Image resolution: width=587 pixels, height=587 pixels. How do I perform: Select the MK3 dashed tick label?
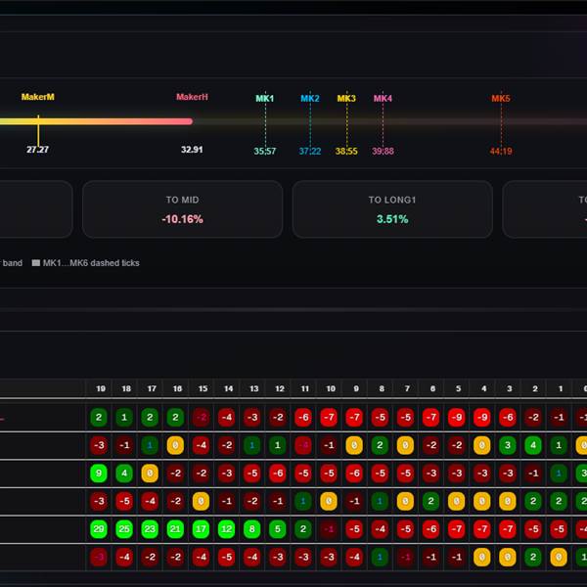(x=346, y=99)
